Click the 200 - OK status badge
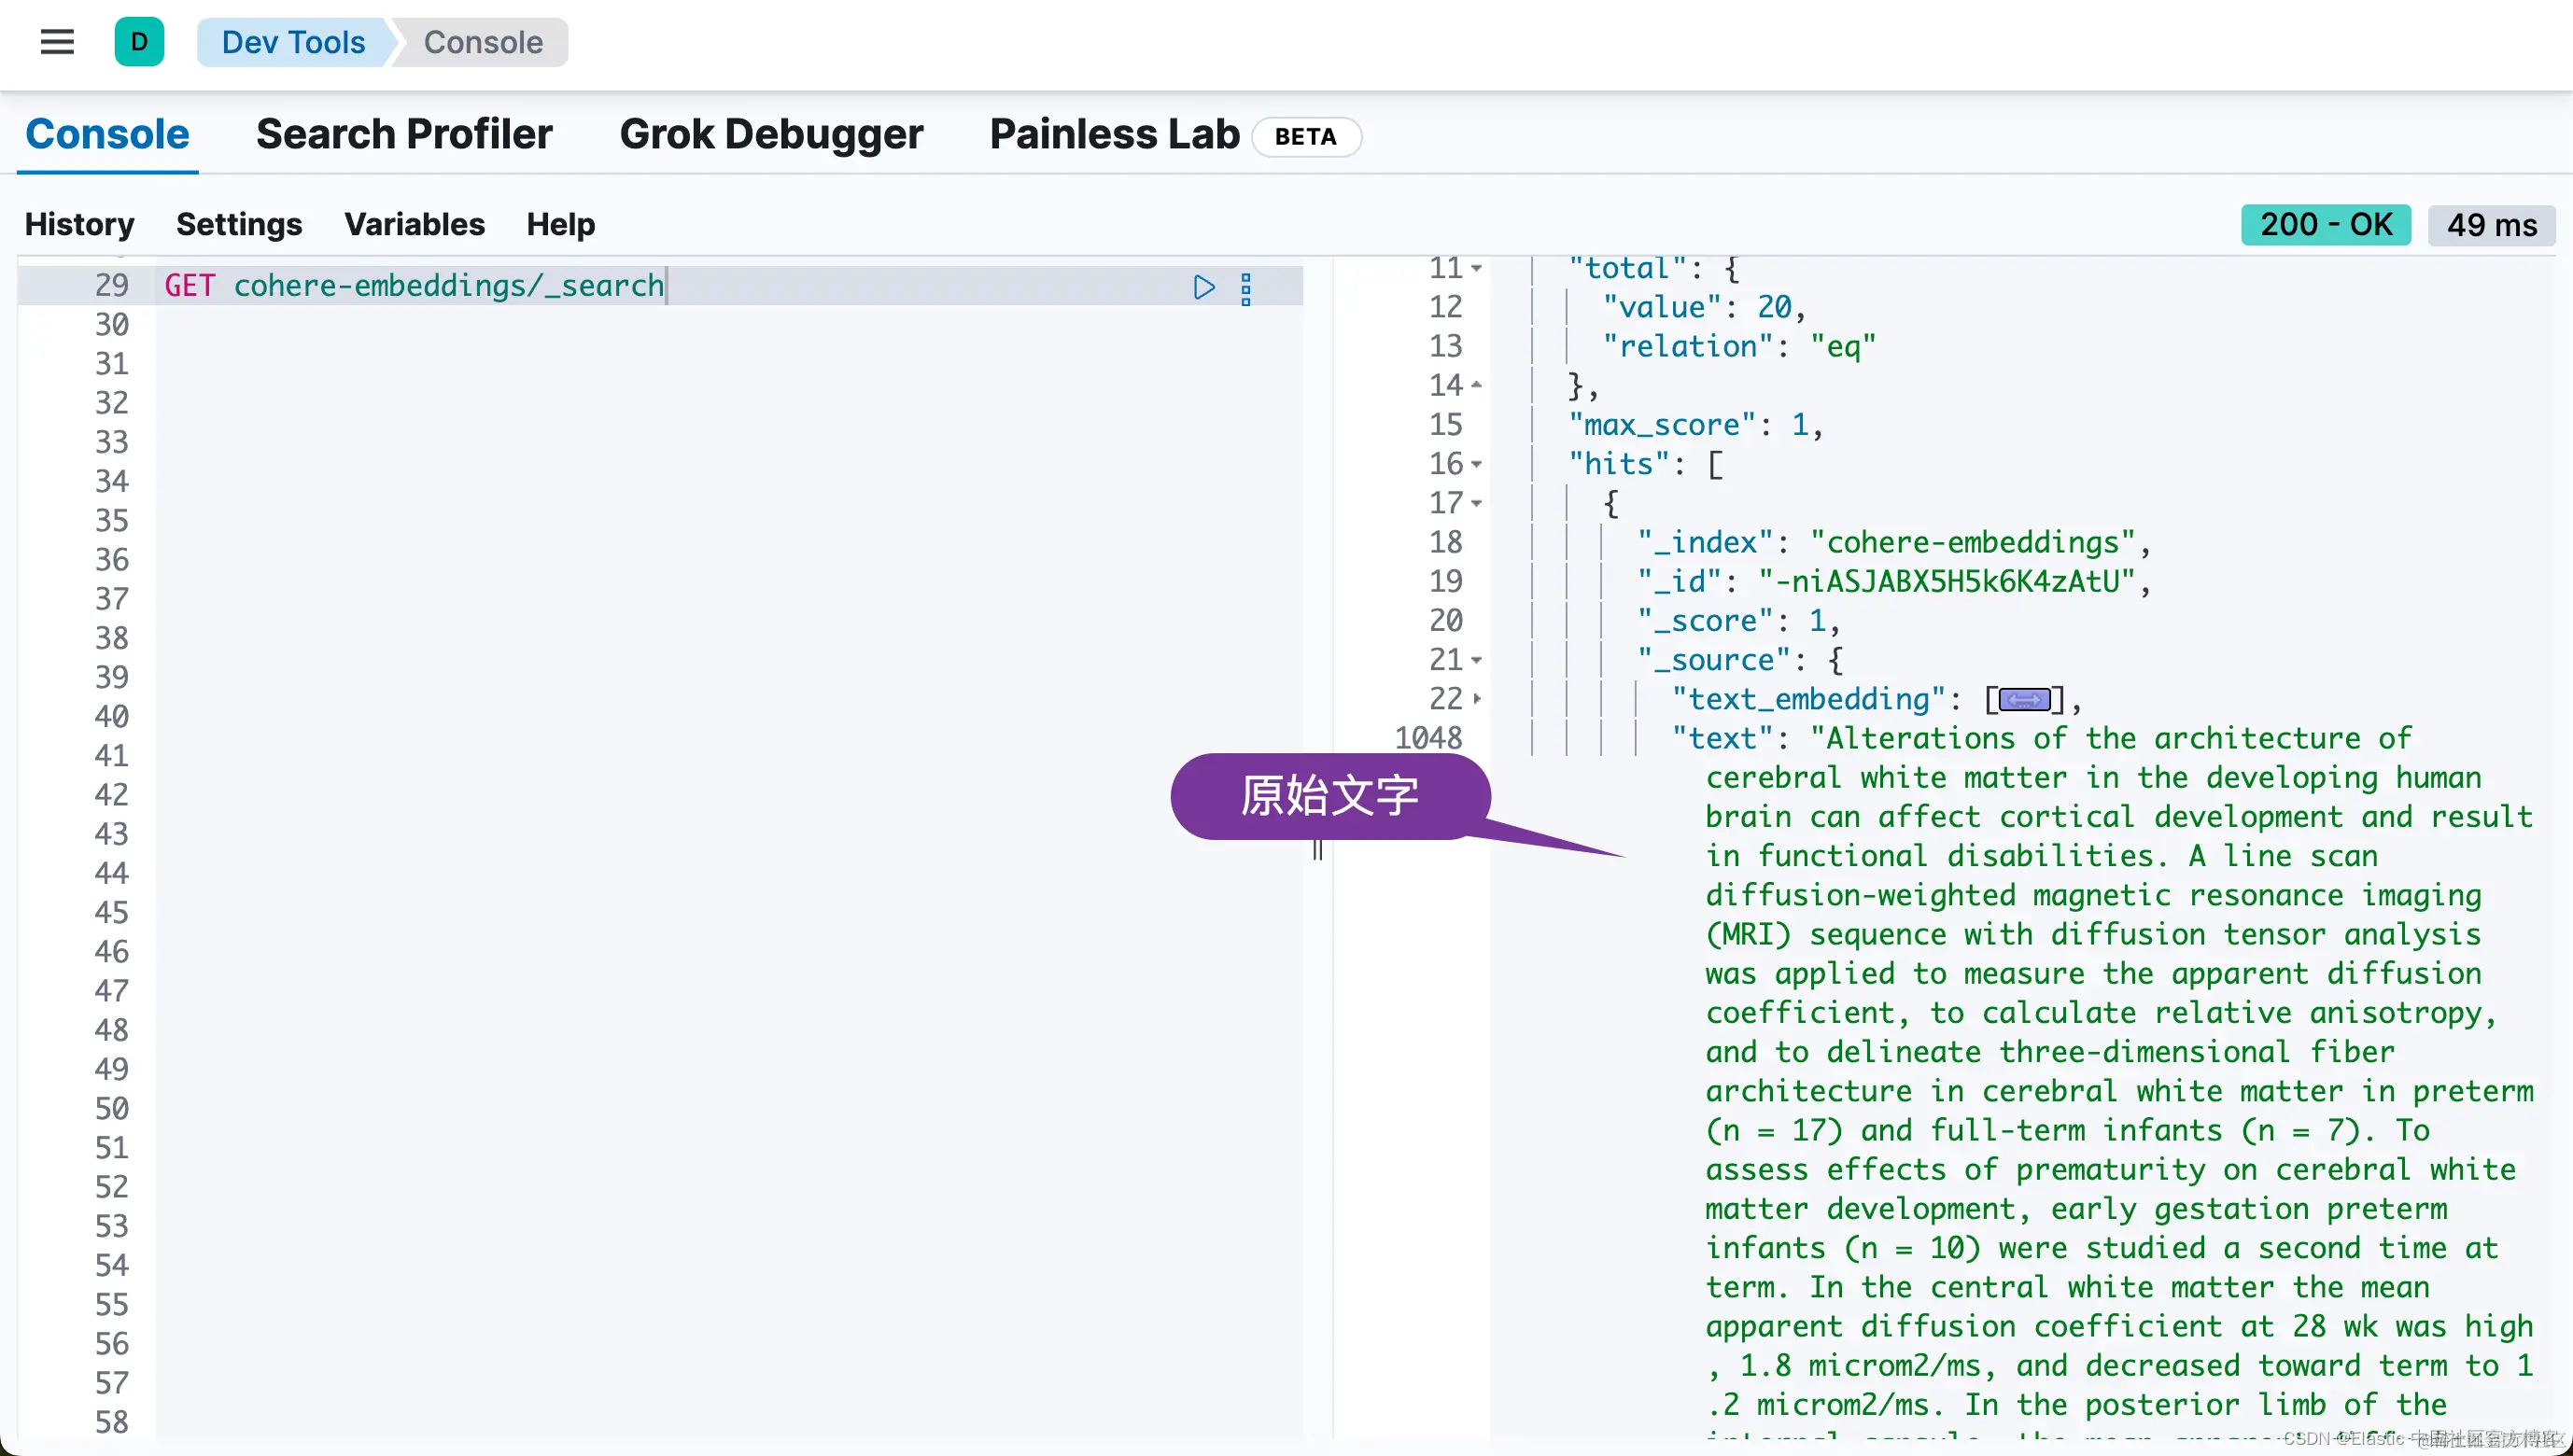 click(2325, 224)
